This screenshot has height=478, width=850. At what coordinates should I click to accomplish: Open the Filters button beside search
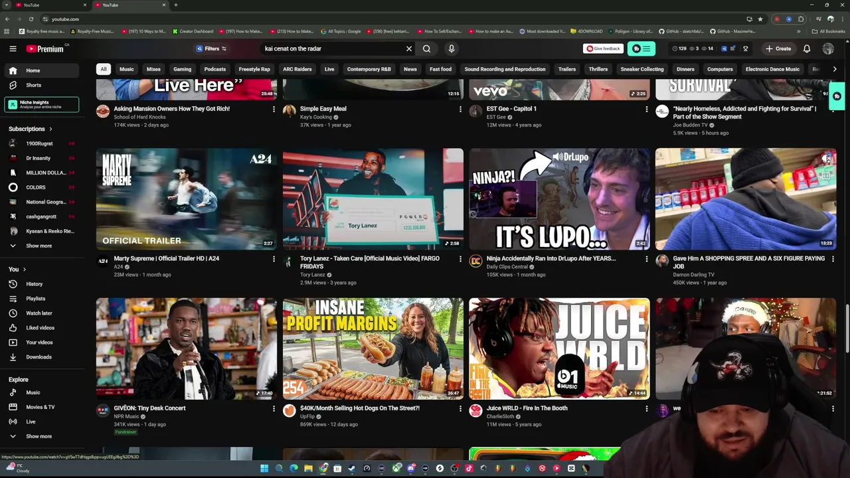[x=212, y=48]
